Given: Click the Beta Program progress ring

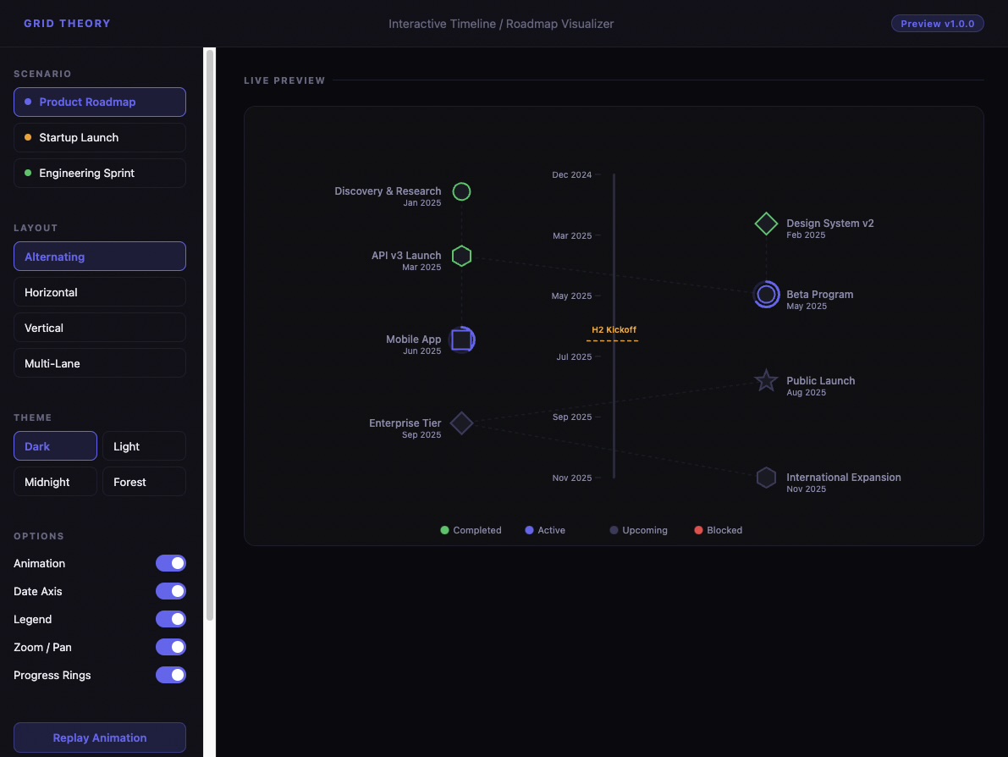Looking at the screenshot, I should (x=766, y=295).
